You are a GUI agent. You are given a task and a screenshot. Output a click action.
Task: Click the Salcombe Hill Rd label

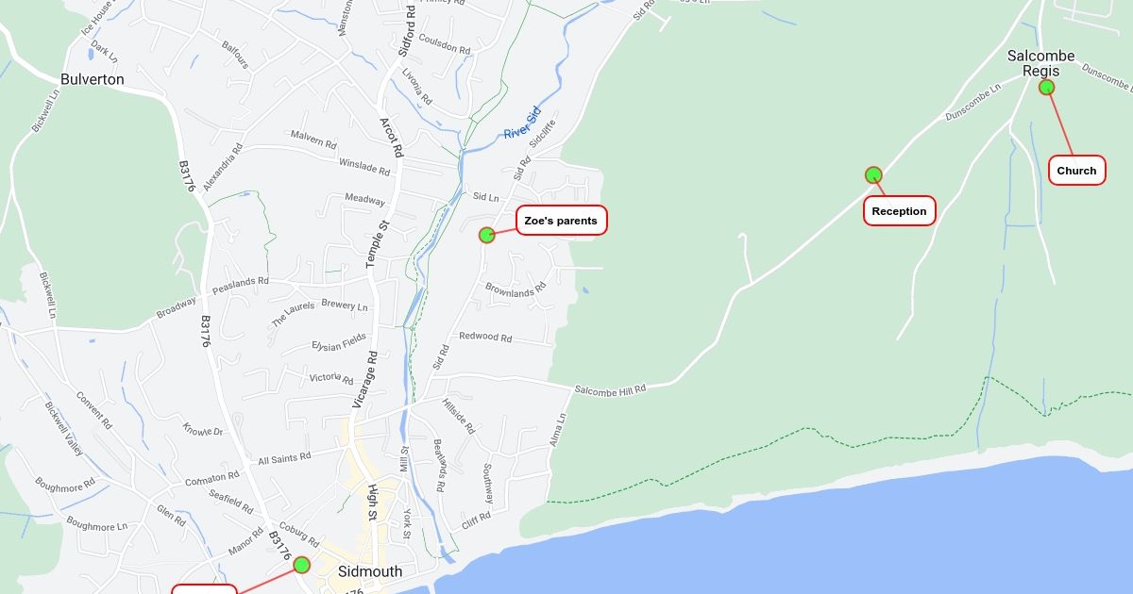[610, 389]
